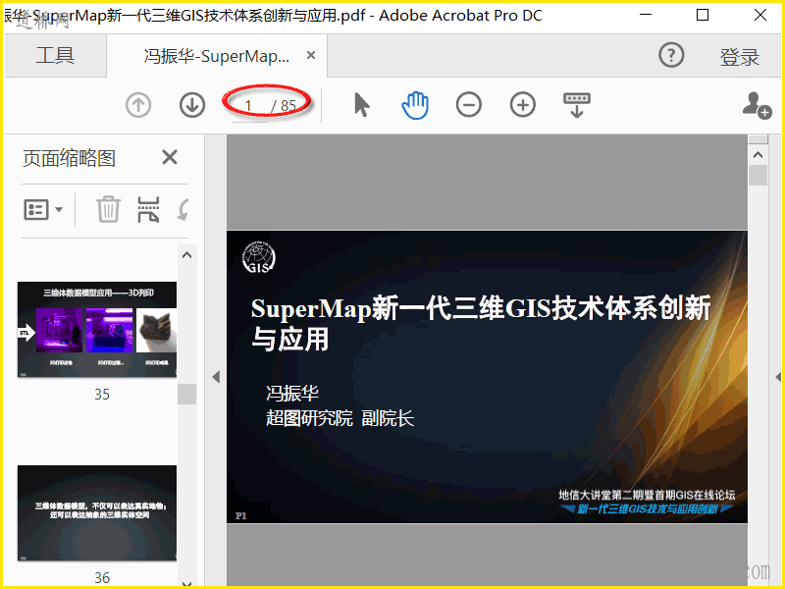The height and width of the screenshot is (589, 785).
Task: Click the 页面缩略图 panel title
Action: coord(69,158)
